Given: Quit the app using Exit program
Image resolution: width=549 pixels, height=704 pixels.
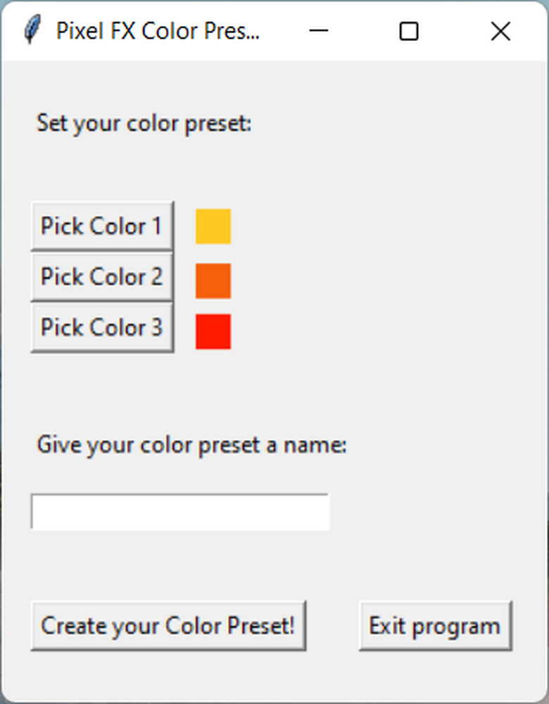Looking at the screenshot, I should tap(434, 625).
